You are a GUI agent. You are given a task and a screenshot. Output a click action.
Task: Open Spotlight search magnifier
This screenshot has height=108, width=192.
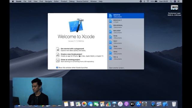point(171,1)
